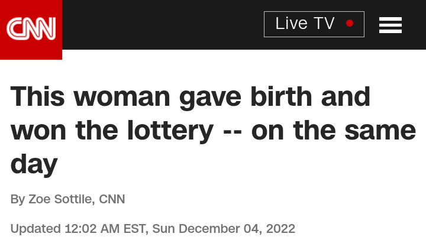Click the red live indicator dot
This screenshot has height=240, width=426.
coord(350,24)
